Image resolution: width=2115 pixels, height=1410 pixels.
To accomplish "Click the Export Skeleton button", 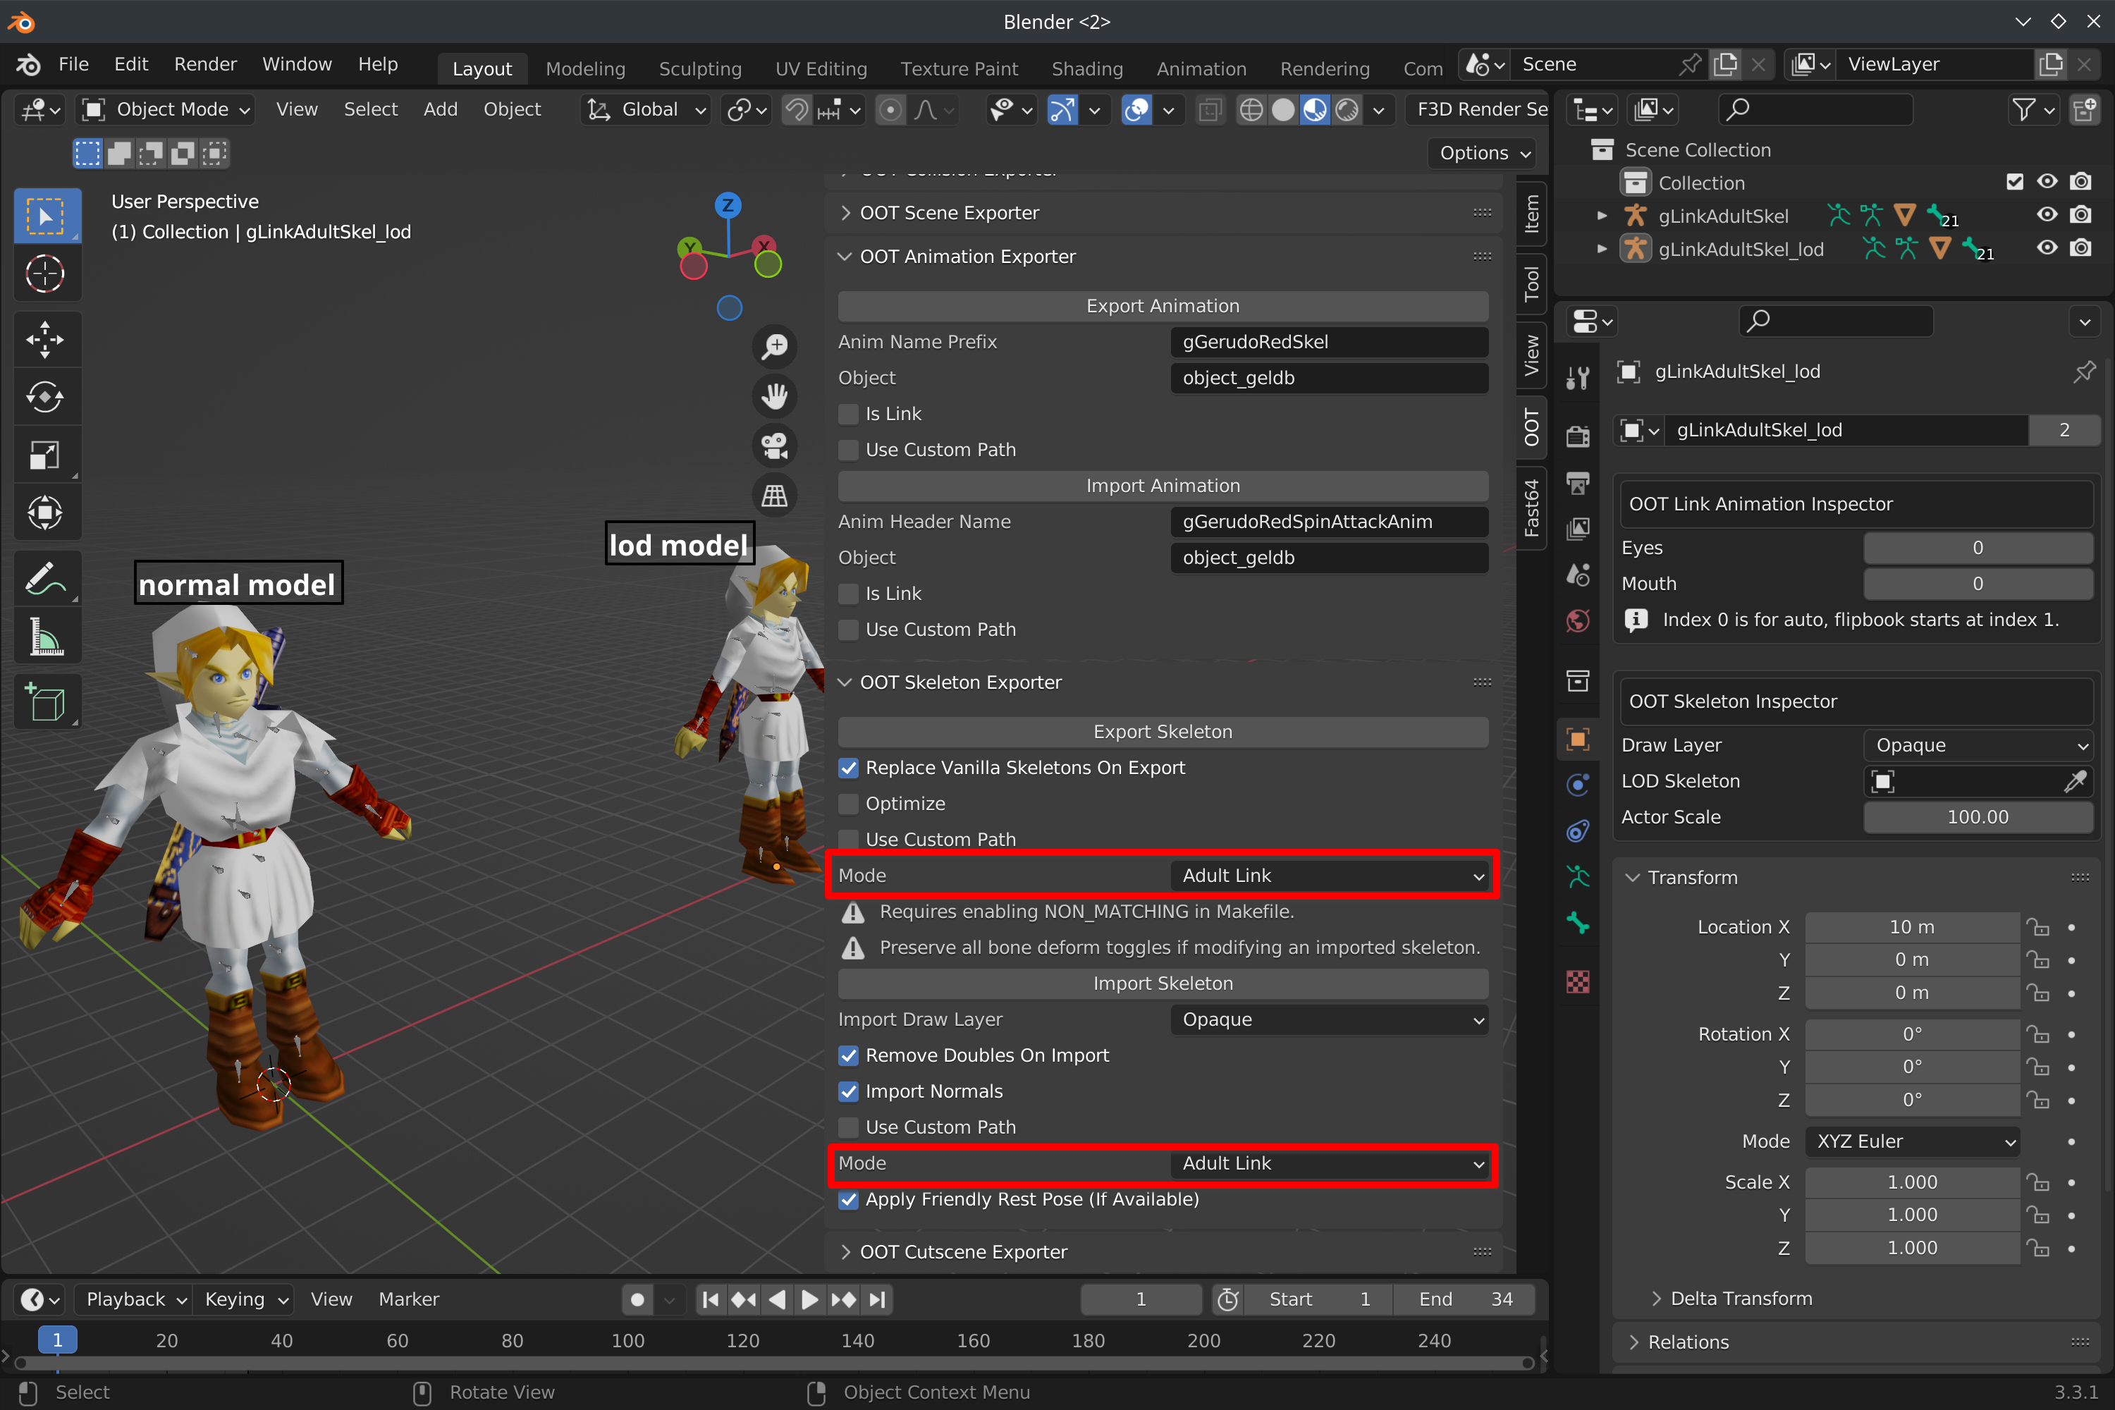I will click(1162, 732).
